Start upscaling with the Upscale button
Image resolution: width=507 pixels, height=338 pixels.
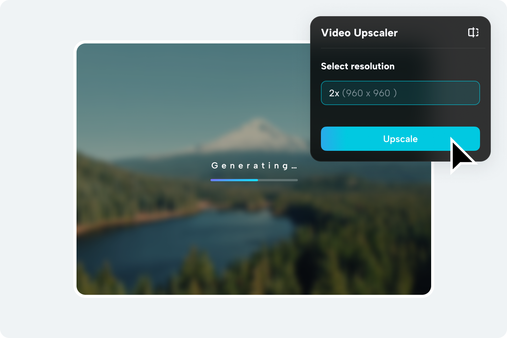click(400, 139)
